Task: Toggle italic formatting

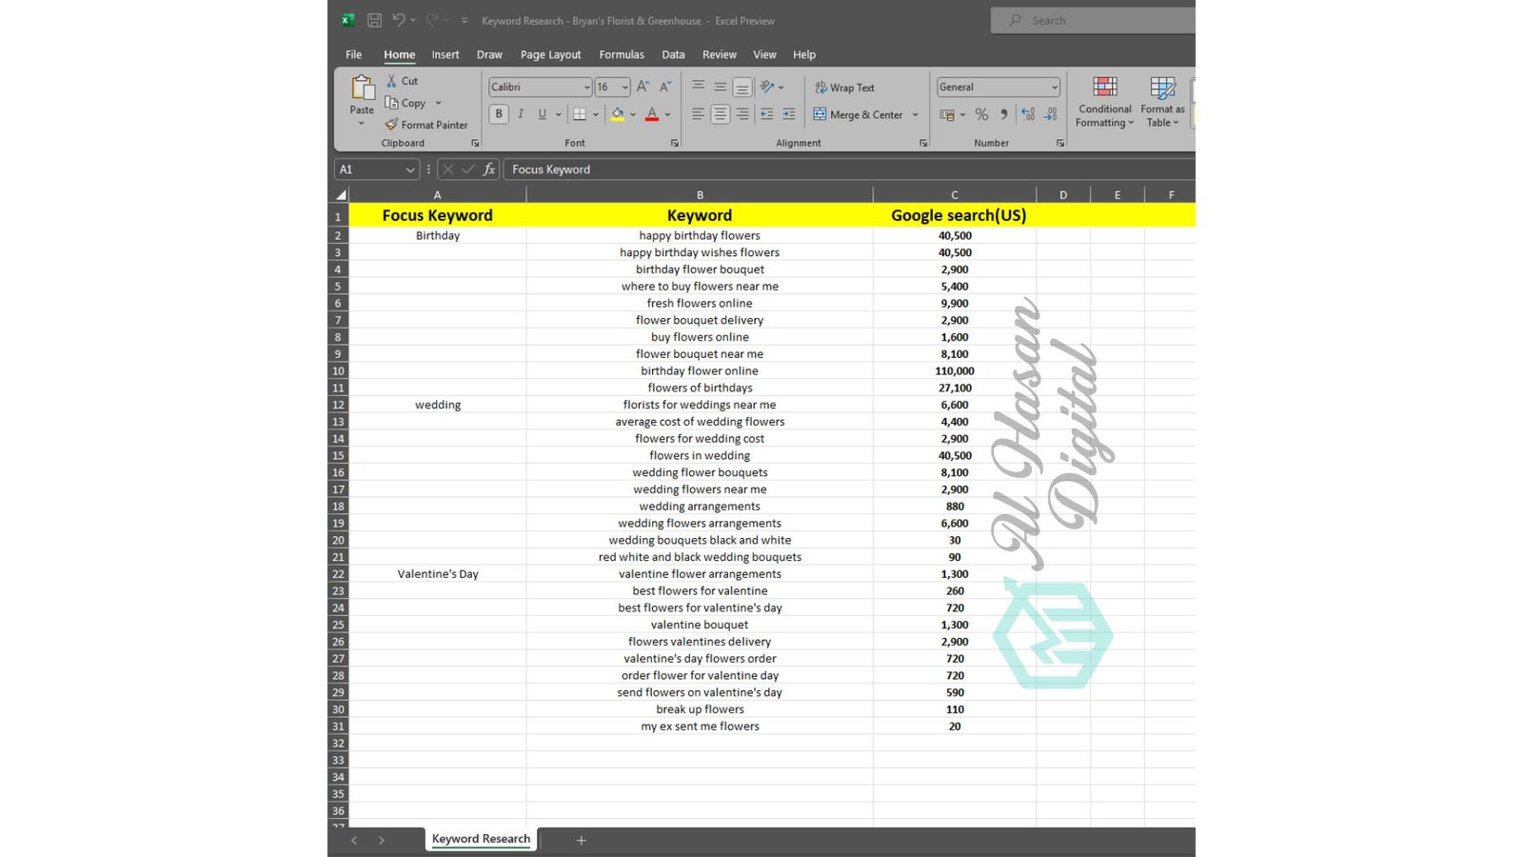Action: (521, 114)
